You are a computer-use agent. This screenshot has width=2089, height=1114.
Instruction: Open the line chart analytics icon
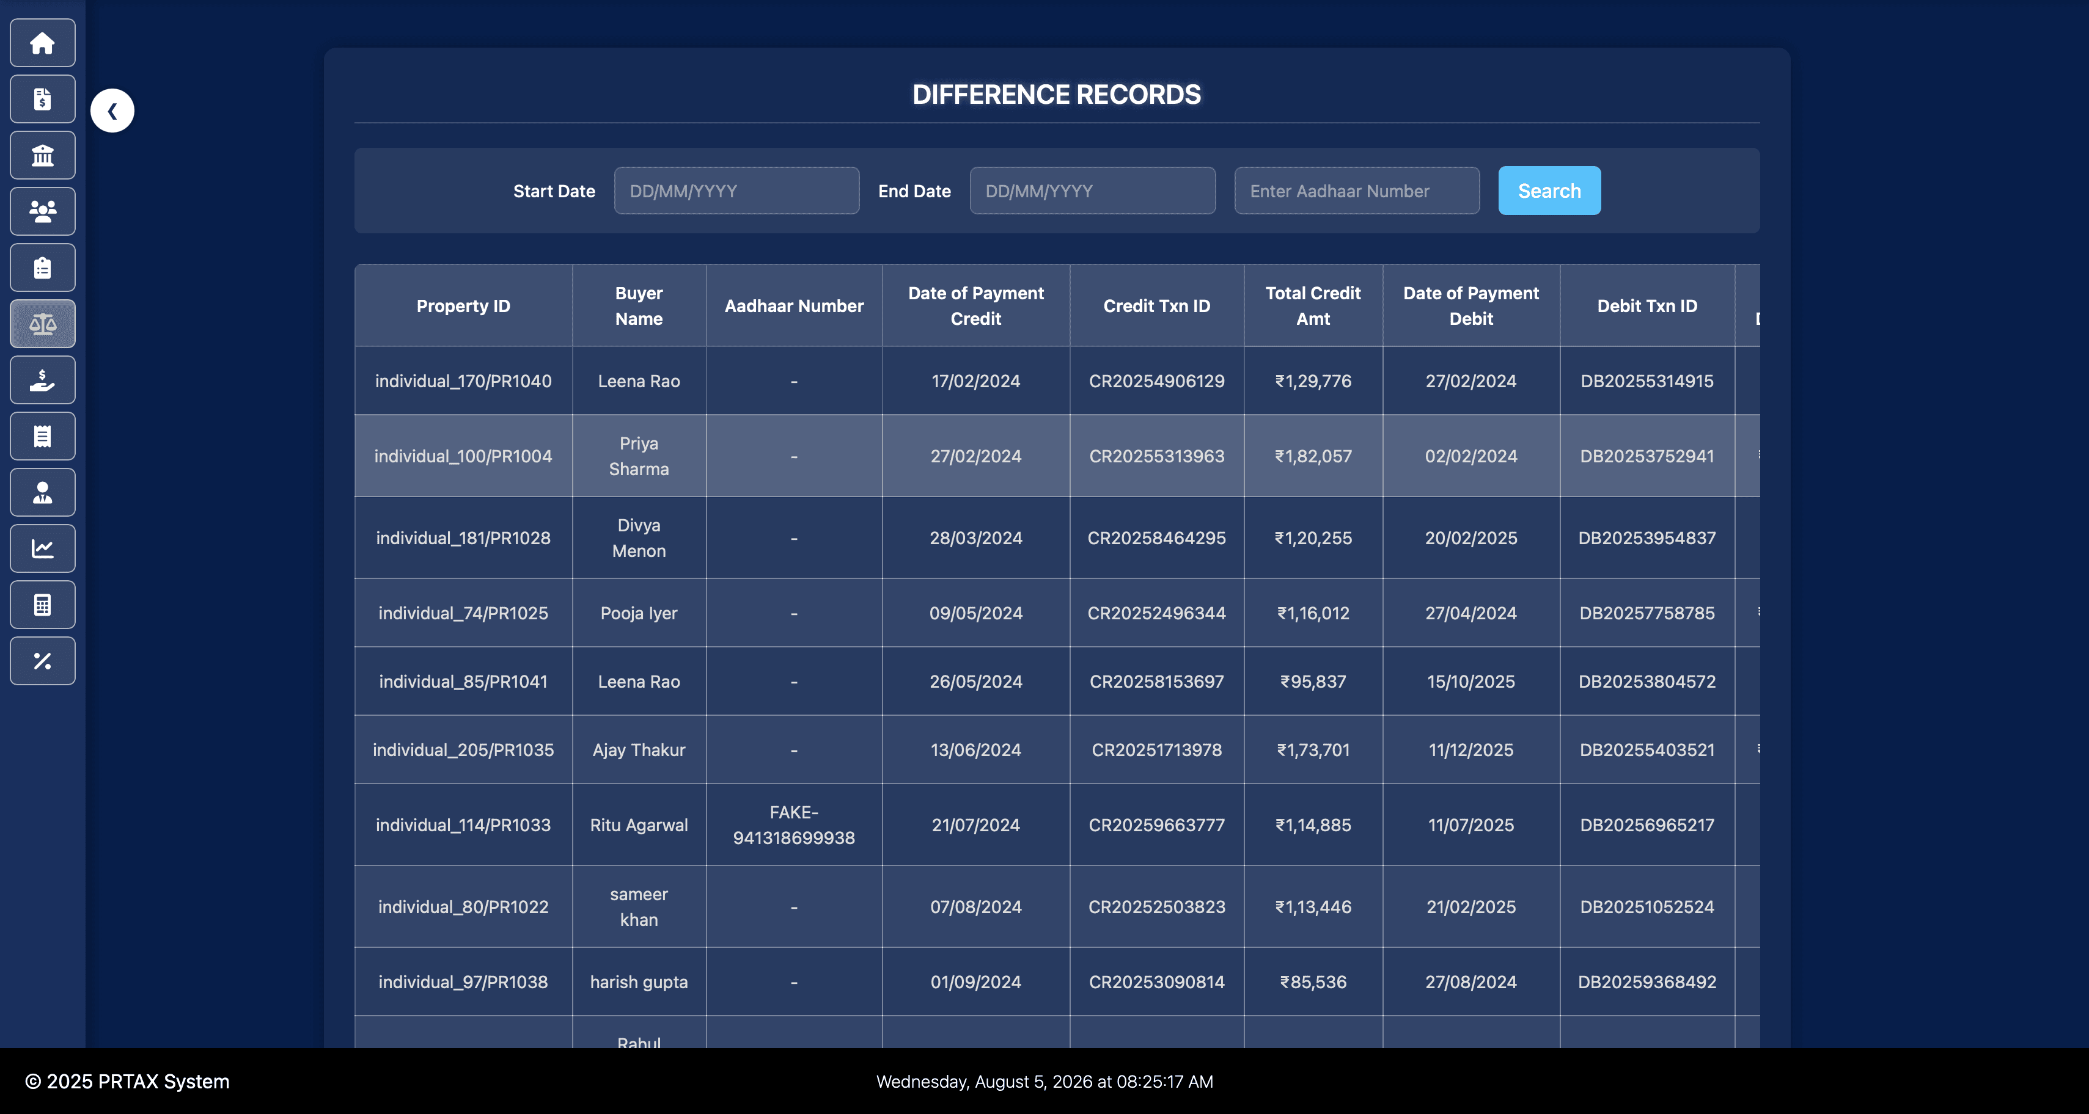[x=42, y=548]
